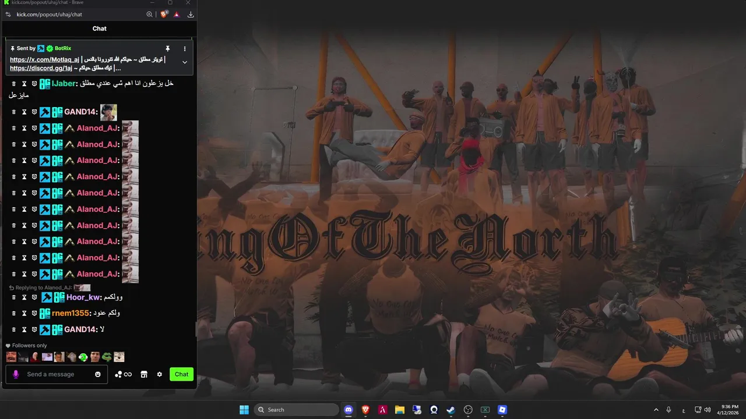Click the green Chat send button
This screenshot has height=419, width=746.
181,374
